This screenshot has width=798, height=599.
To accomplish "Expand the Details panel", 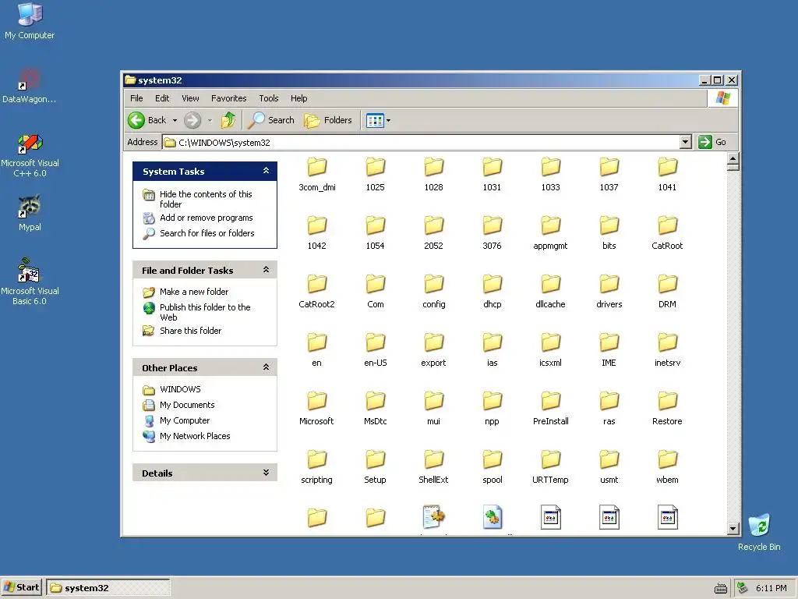I will [x=266, y=473].
